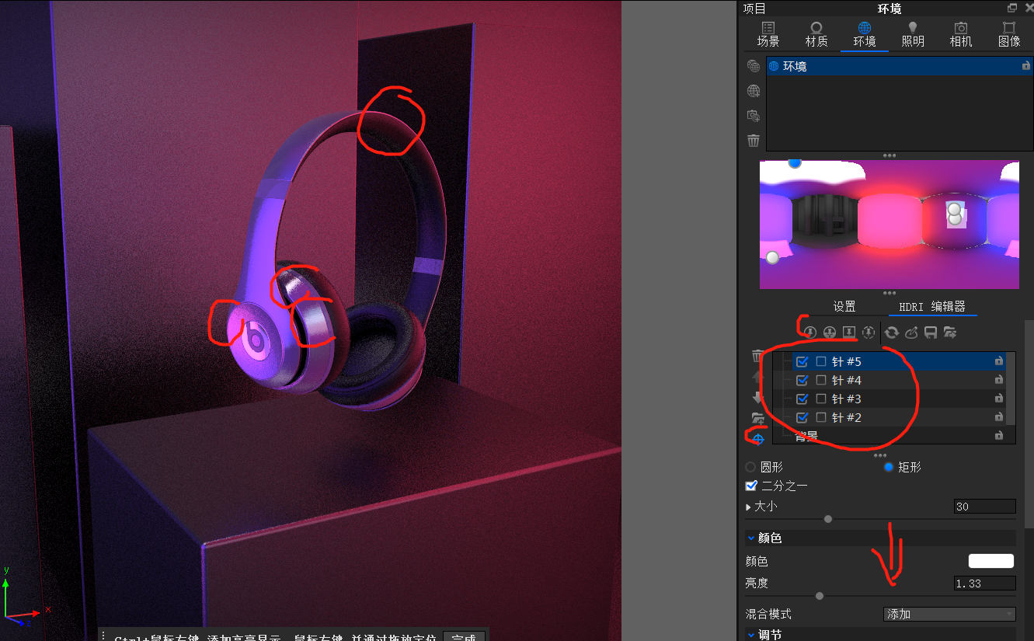
Task: Undock the project panel with the float icon
Action: pos(1012,8)
